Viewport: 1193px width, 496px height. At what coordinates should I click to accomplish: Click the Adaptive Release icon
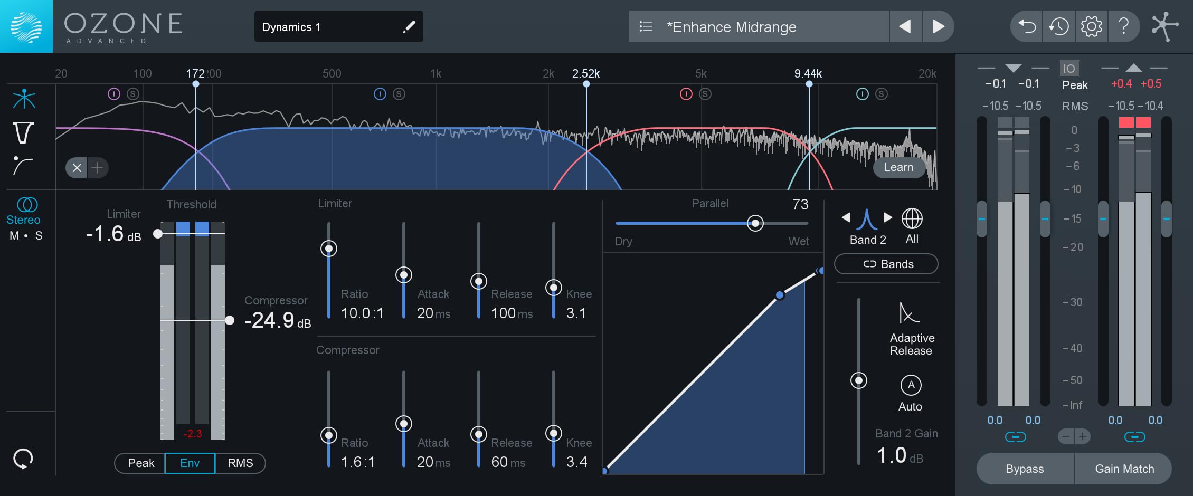[x=909, y=313]
